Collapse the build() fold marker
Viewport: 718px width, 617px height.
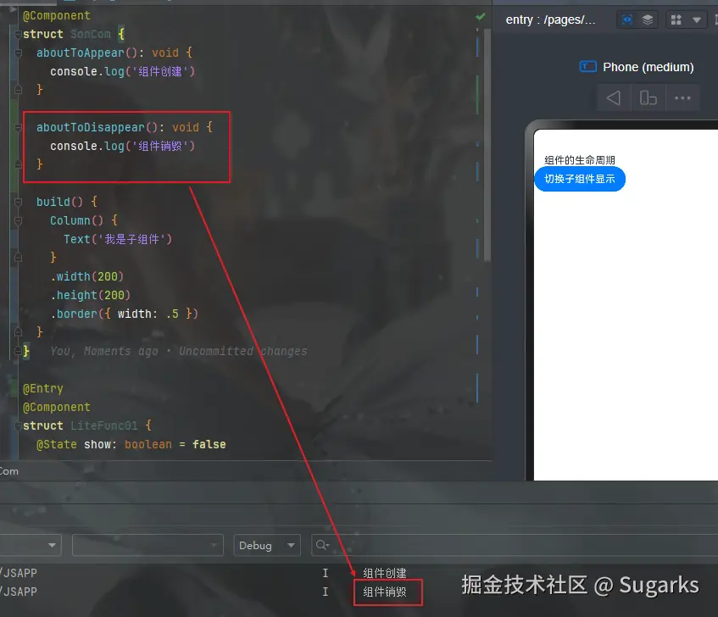[x=18, y=202]
